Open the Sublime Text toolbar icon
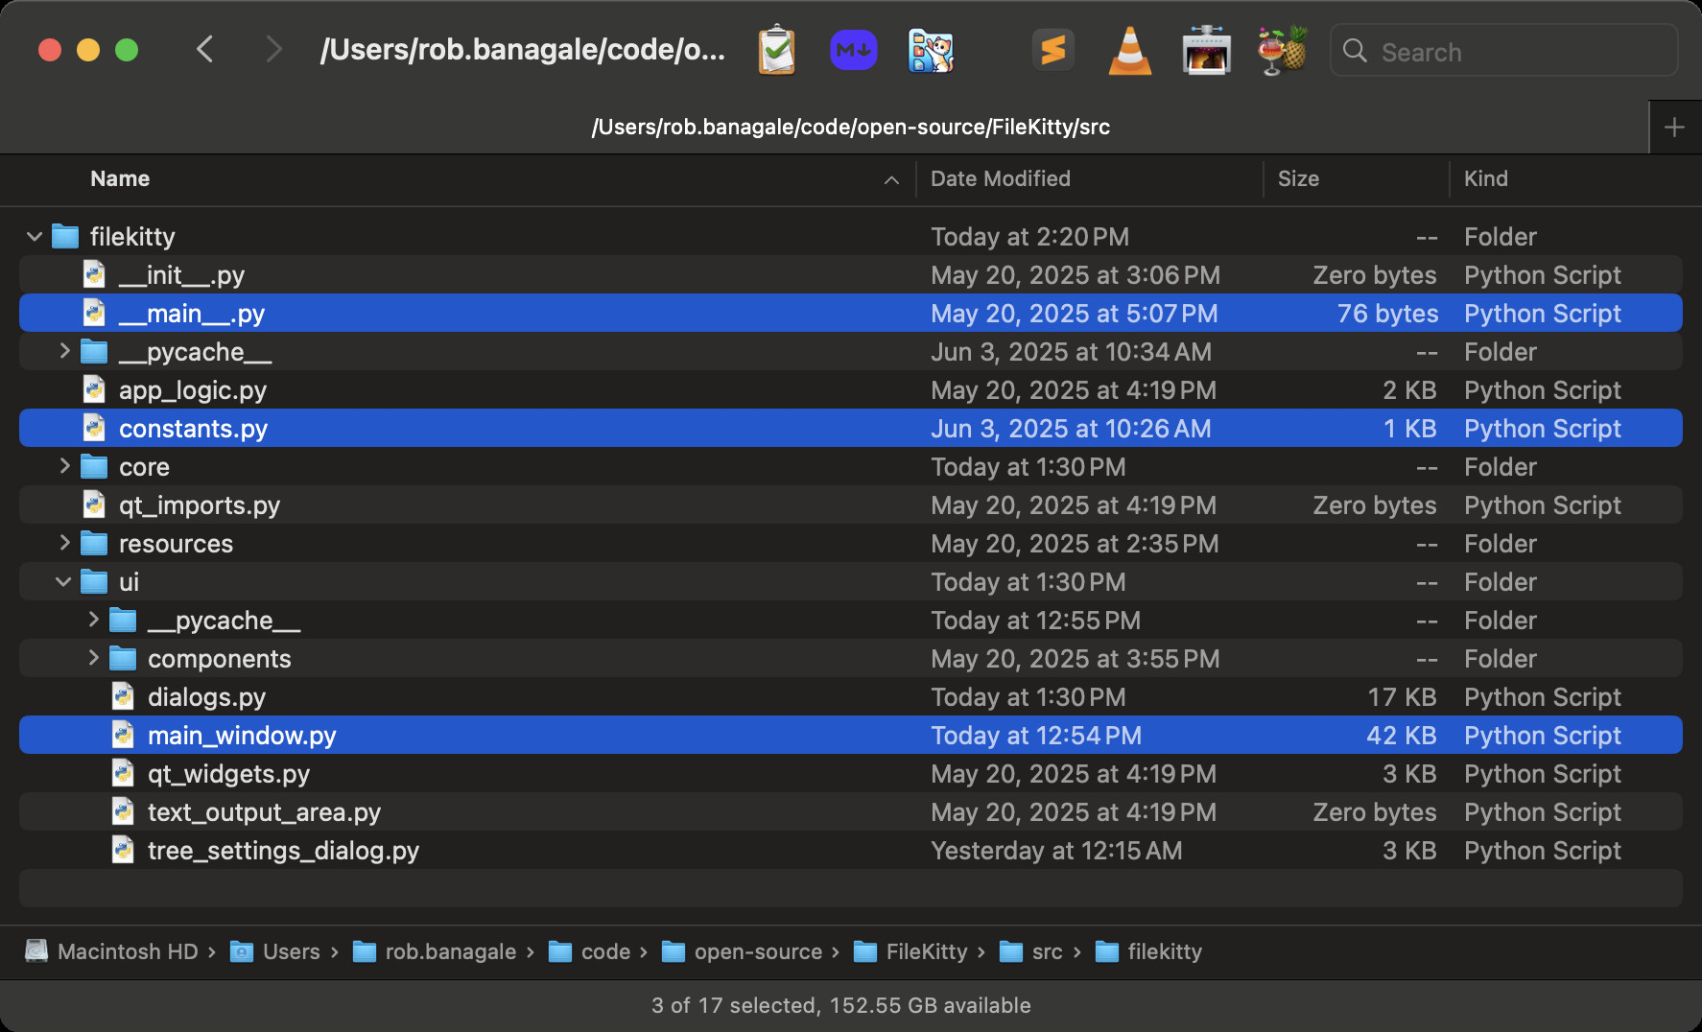 point(1052,51)
